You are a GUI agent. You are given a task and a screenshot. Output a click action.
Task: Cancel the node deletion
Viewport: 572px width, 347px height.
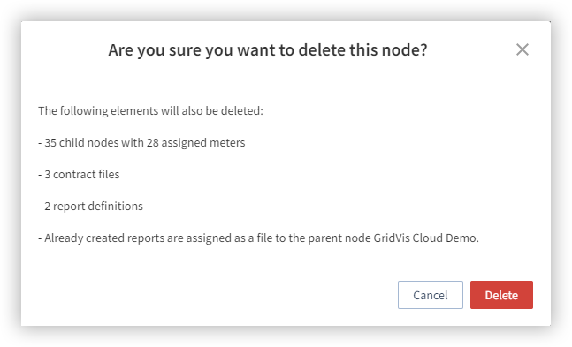coord(430,295)
